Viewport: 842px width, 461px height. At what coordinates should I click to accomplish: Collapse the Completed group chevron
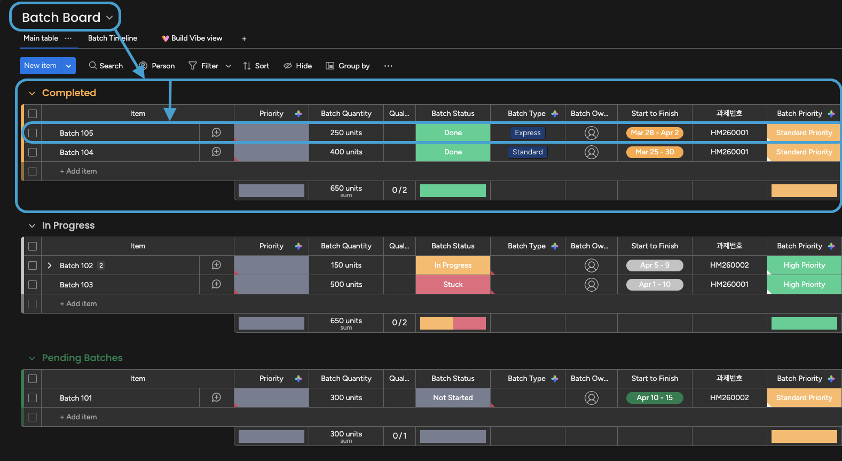pos(32,93)
